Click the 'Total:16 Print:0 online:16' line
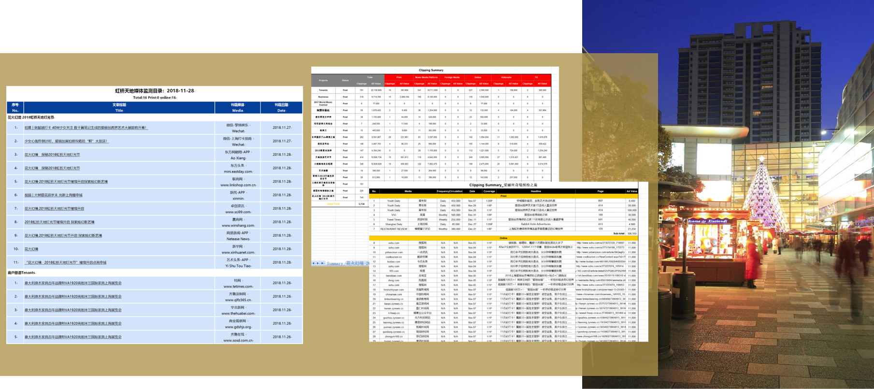Image resolution: width=874 pixels, height=389 pixels. coord(155,98)
